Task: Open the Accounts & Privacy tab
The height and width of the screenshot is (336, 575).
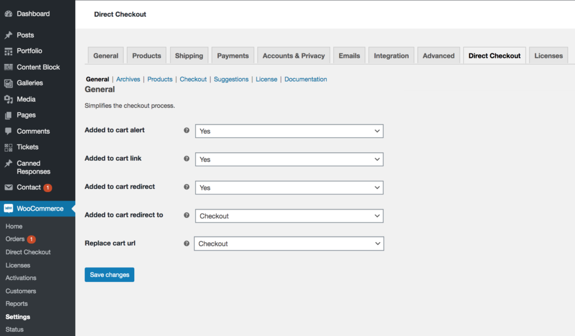Action: tap(294, 56)
